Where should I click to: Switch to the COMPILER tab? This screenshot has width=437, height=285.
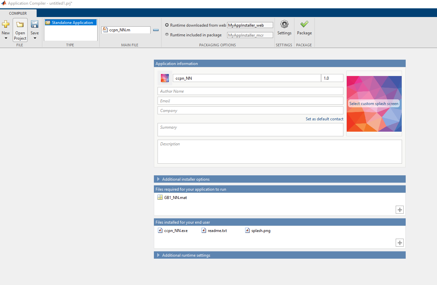click(x=18, y=13)
